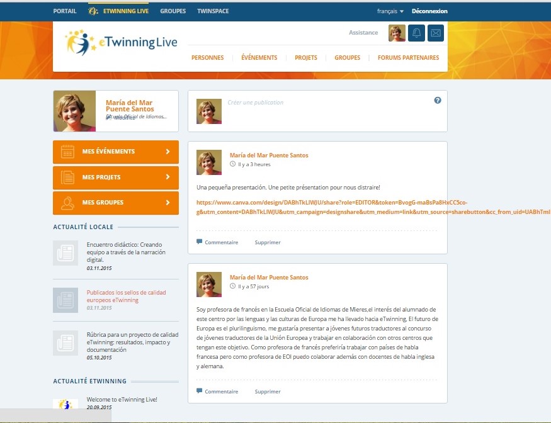The image size is (551, 423).
Task: Click Déconnexion to log out
Action: [430, 11]
